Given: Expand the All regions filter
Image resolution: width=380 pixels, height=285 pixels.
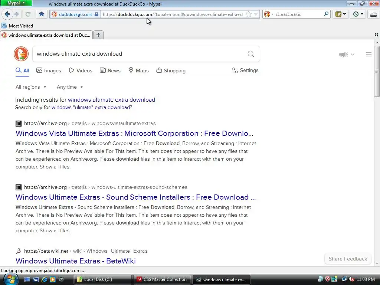Looking at the screenshot, I should (x=31, y=87).
